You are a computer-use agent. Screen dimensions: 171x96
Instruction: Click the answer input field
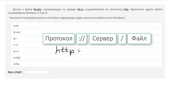tap(37, 72)
